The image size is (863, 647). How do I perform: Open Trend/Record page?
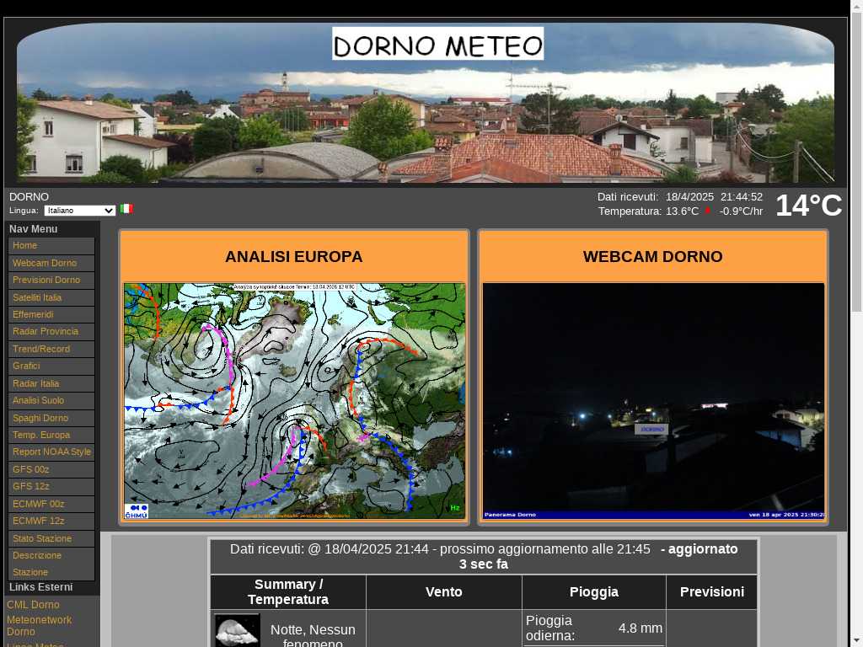[x=51, y=349]
